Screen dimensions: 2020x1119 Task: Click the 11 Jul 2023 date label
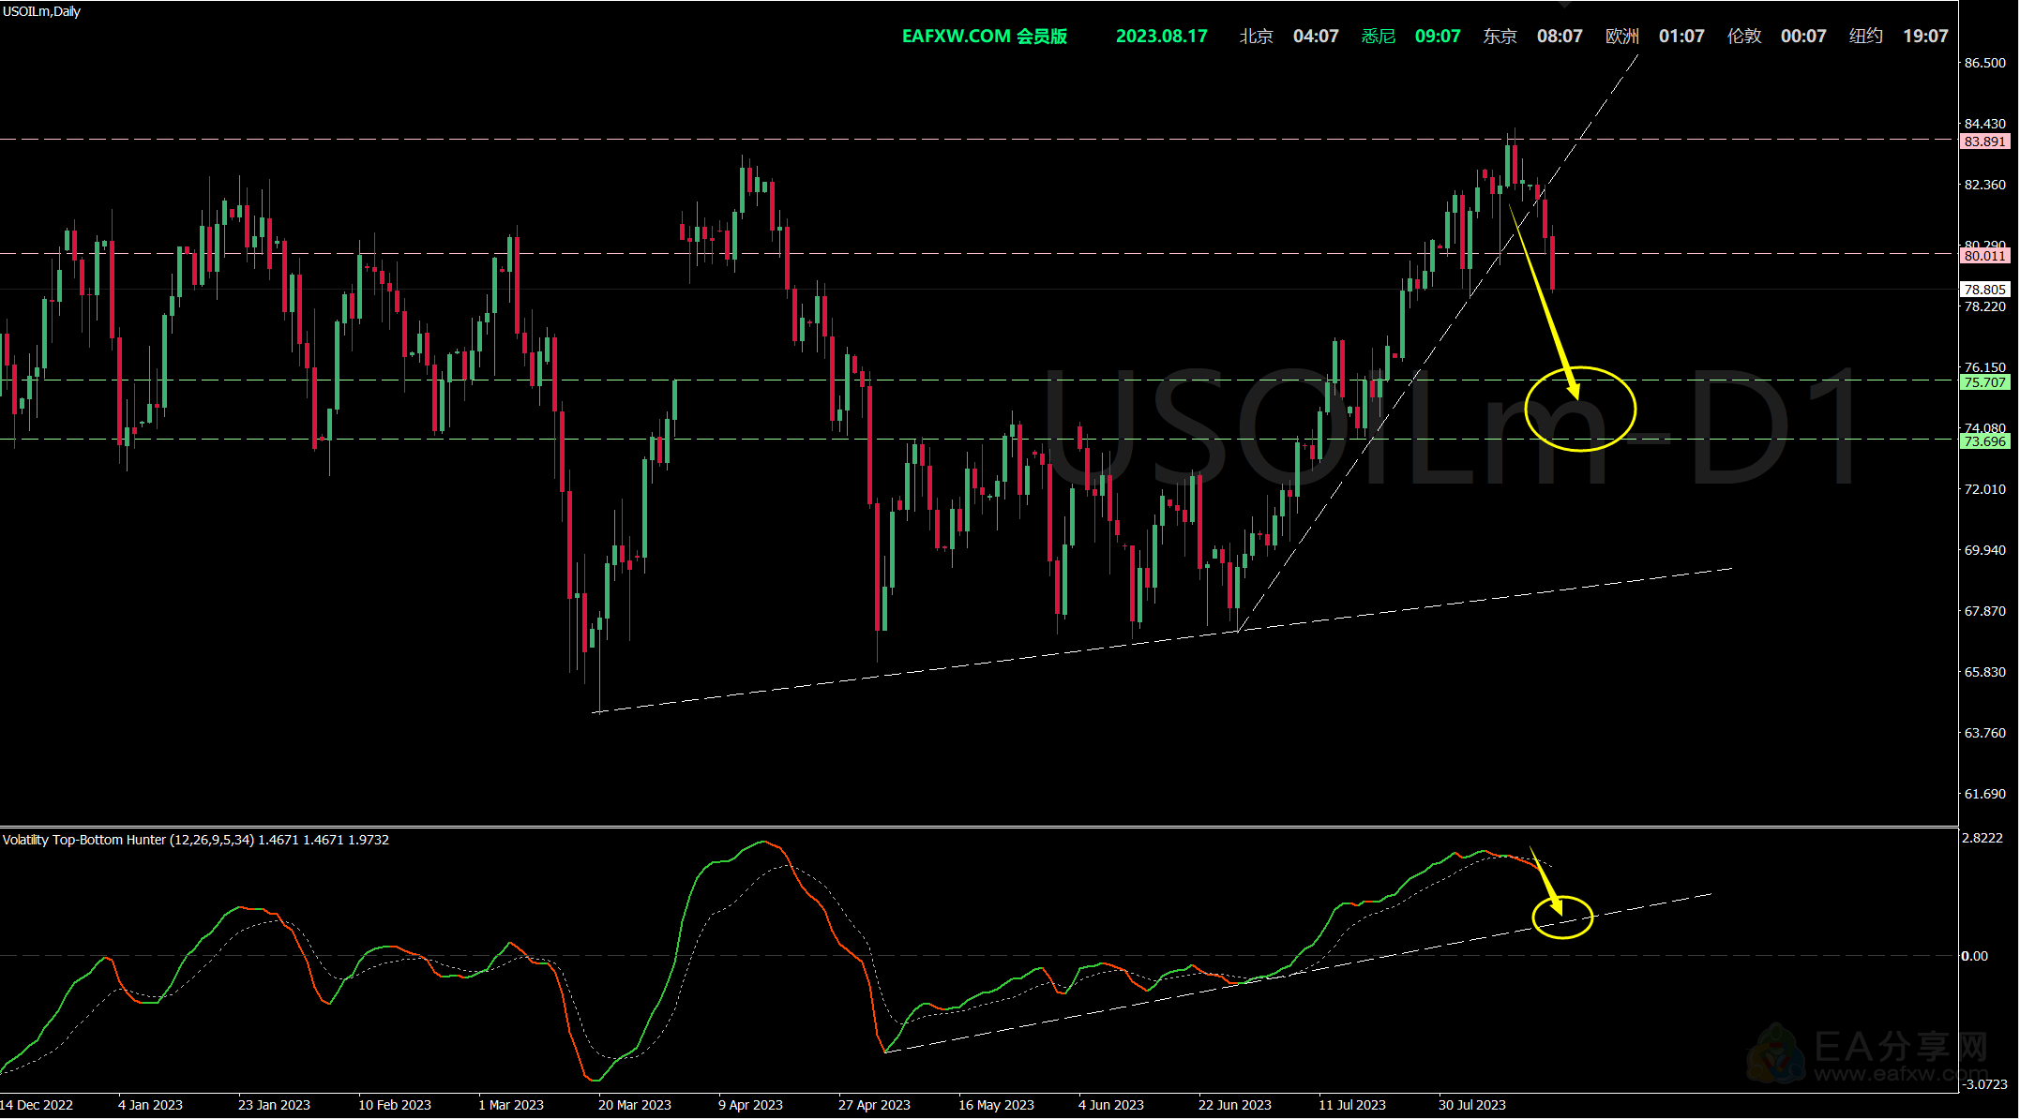click(x=1352, y=1105)
